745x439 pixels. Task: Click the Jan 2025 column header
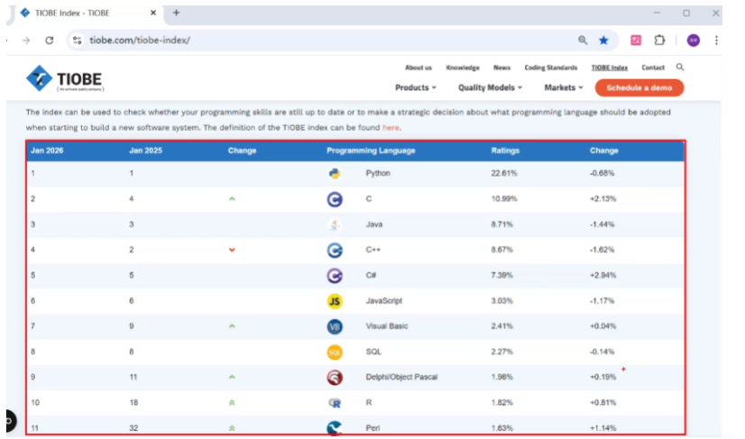click(145, 151)
